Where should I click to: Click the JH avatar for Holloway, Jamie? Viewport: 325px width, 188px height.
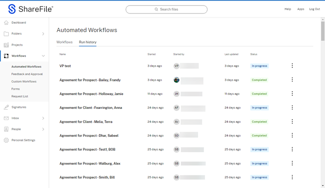pos(176,94)
